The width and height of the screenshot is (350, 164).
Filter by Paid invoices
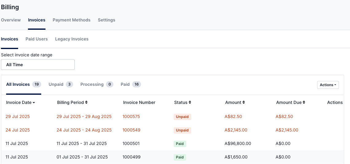click(x=131, y=85)
